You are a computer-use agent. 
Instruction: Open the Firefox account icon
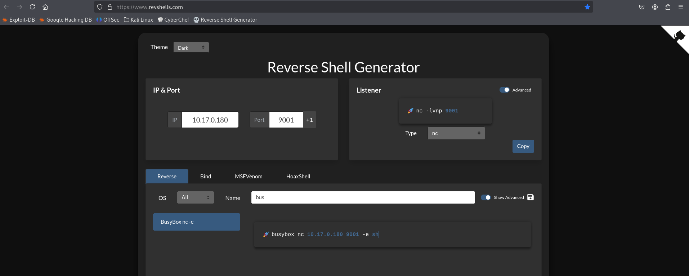point(655,7)
